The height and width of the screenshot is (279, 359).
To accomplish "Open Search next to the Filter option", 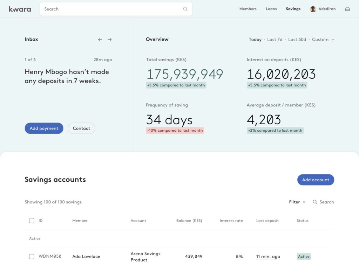I will [x=323, y=202].
